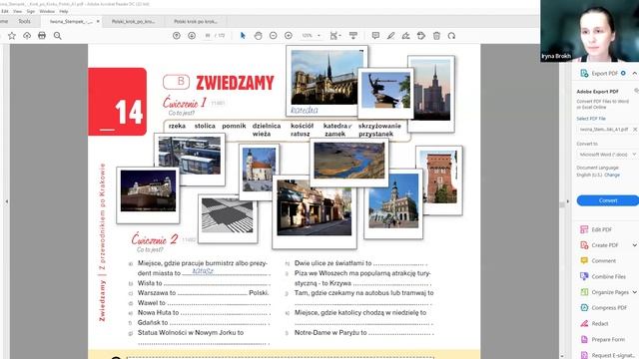Select the arrow selection tool
This screenshot has width=639, height=359.
point(243,36)
